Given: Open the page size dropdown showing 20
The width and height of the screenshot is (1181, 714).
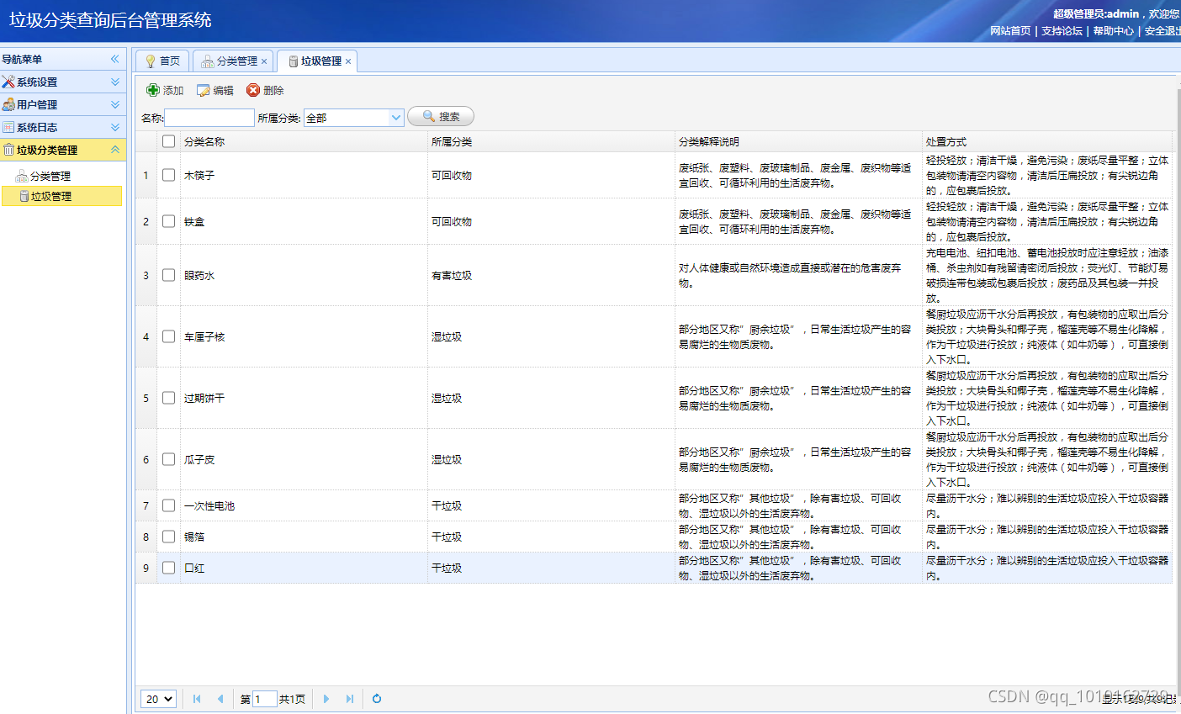Looking at the screenshot, I should tap(158, 699).
